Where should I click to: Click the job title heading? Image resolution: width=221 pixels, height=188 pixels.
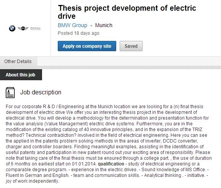click(127, 12)
